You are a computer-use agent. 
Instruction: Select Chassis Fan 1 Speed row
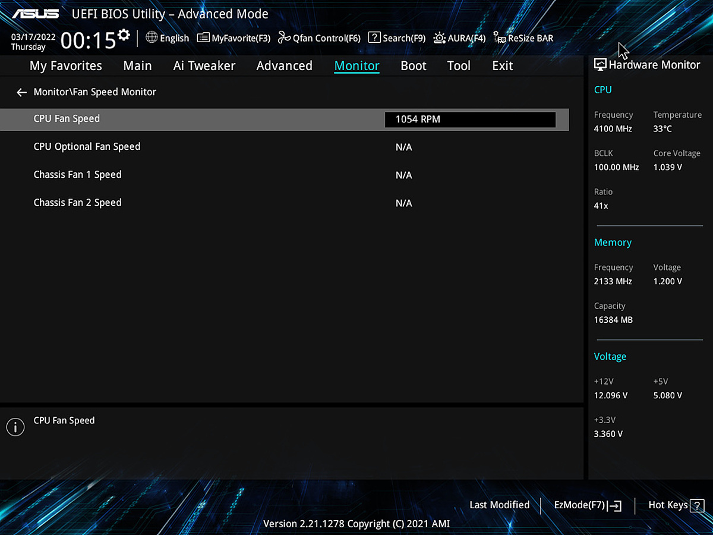tap(284, 175)
